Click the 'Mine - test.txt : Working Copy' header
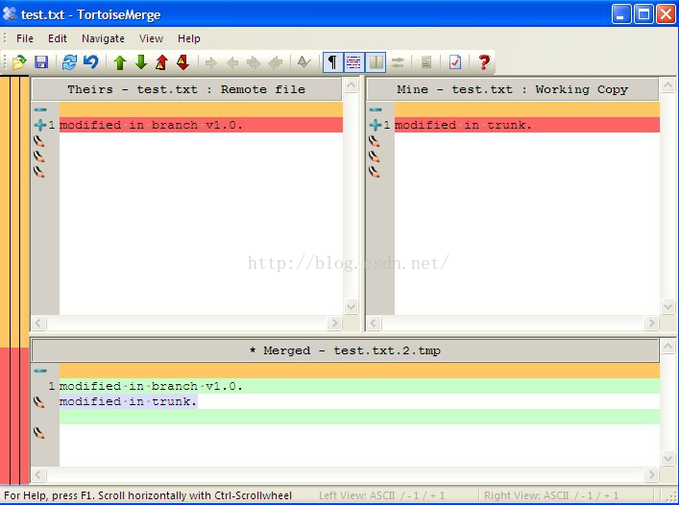679x505 pixels. click(x=513, y=89)
